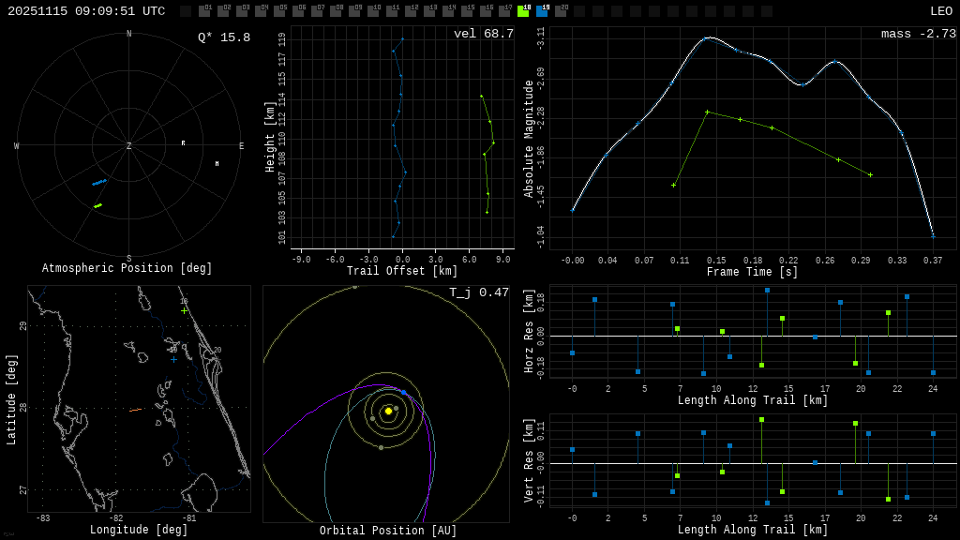
Task: Click the vel 68.7 readout
Action: [483, 35]
